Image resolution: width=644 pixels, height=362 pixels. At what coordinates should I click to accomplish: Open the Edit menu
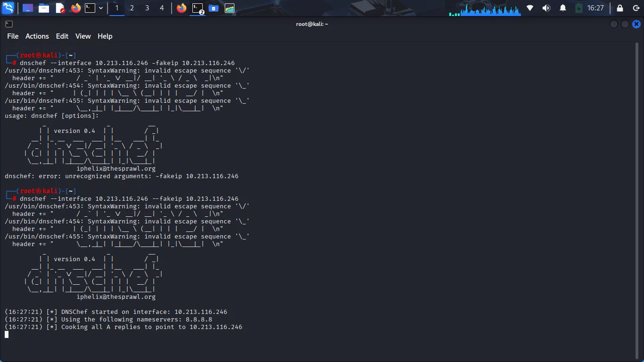click(x=62, y=36)
